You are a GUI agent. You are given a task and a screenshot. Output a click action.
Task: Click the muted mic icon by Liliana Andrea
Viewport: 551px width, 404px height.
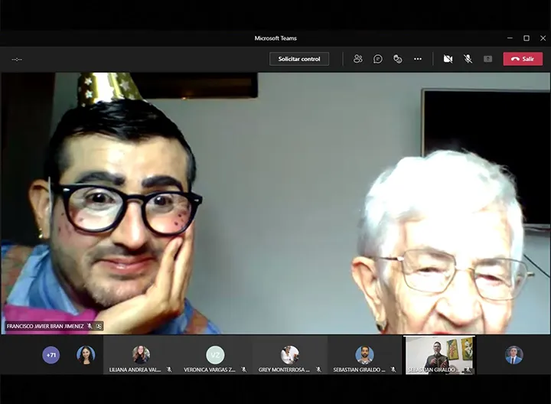pyautogui.click(x=169, y=370)
